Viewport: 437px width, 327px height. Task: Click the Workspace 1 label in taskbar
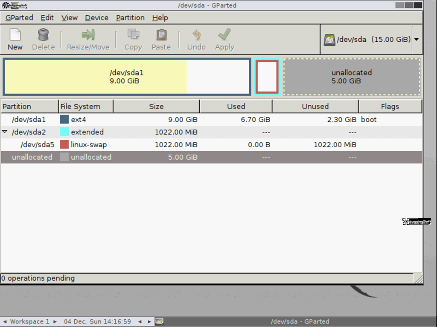tap(29, 322)
